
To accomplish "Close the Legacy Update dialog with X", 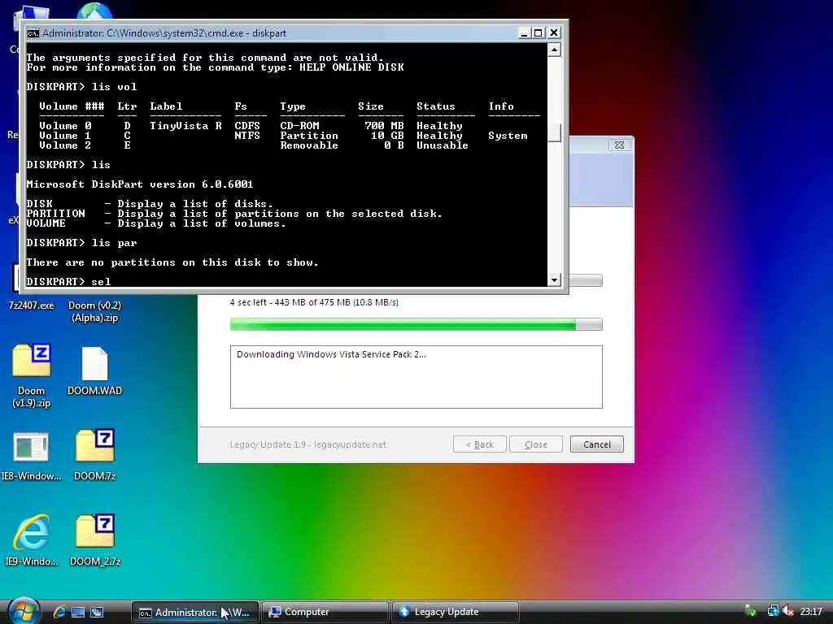I will click(x=619, y=145).
